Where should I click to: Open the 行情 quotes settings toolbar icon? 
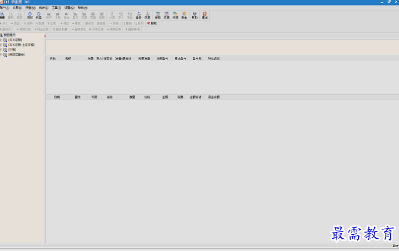[166, 15]
